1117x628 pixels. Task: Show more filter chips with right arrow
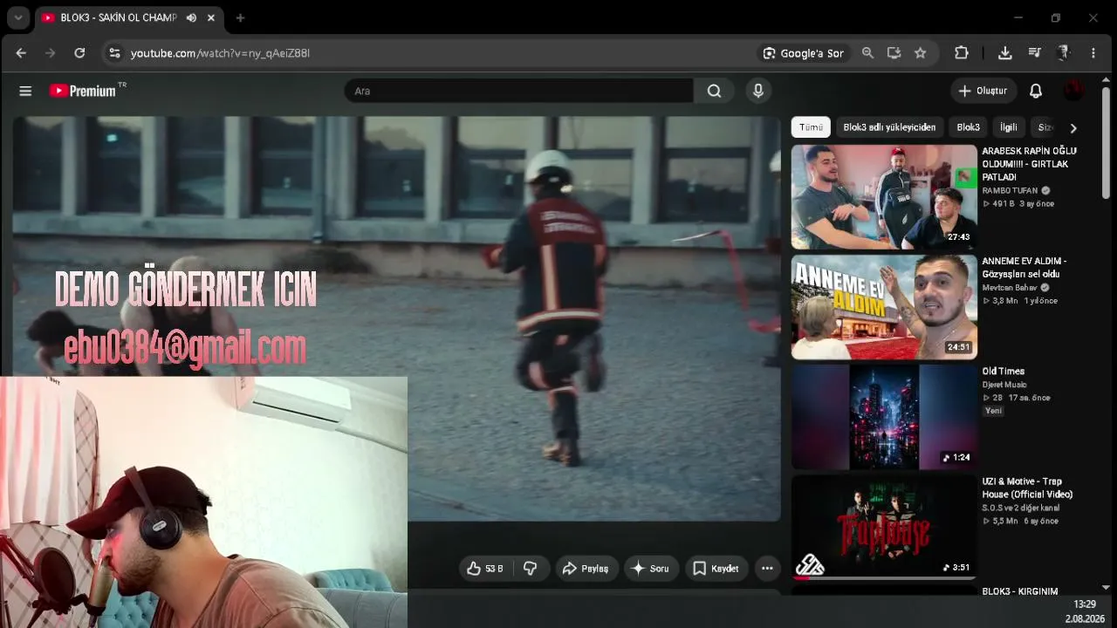coord(1073,128)
